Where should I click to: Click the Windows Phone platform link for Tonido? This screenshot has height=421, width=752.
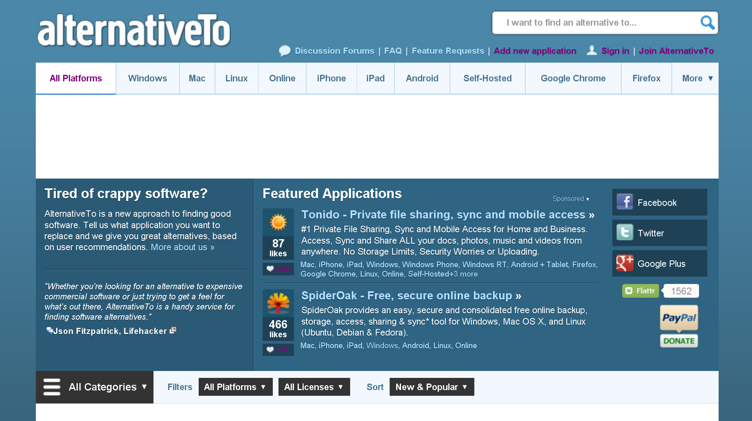coord(430,265)
